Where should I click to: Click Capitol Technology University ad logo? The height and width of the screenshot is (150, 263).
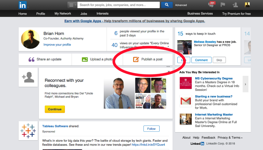186,83
